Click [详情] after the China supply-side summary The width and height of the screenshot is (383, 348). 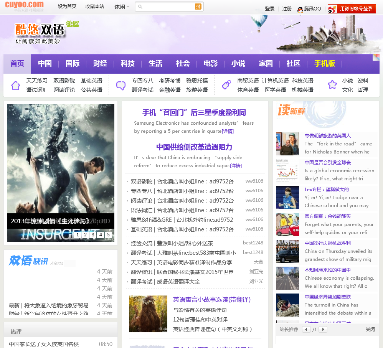(236, 166)
